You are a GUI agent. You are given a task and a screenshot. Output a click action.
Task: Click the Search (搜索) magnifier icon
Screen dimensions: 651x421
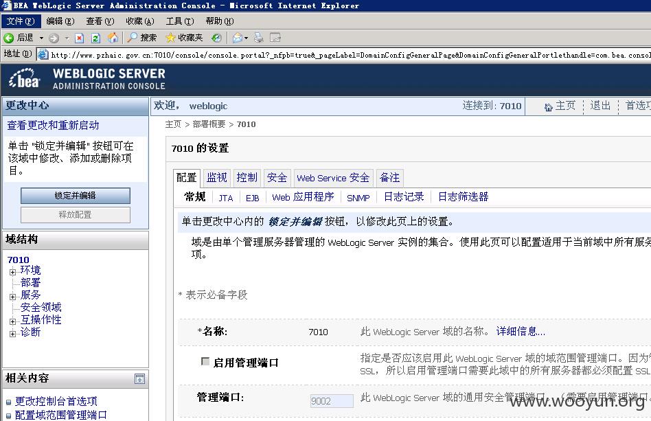[x=132, y=37]
